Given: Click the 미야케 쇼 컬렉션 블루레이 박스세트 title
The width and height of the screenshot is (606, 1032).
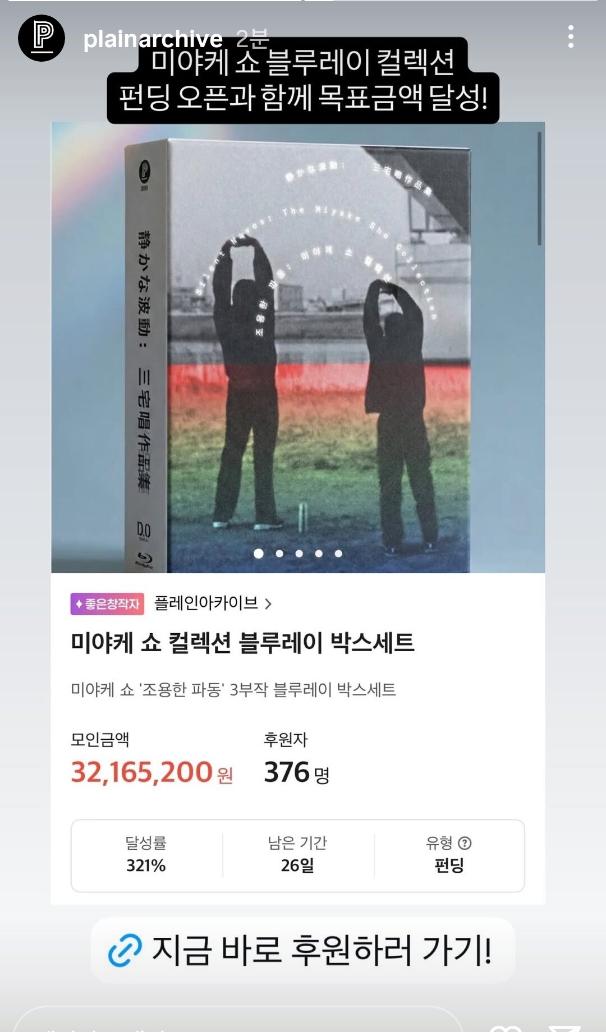Looking at the screenshot, I should tap(242, 642).
